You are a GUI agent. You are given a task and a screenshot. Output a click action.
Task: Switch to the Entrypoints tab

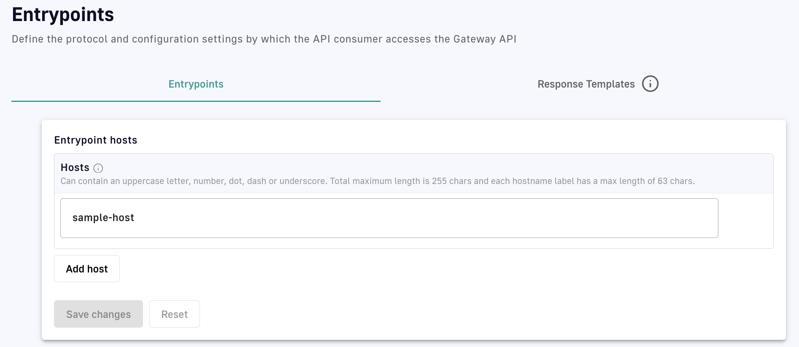click(x=196, y=84)
